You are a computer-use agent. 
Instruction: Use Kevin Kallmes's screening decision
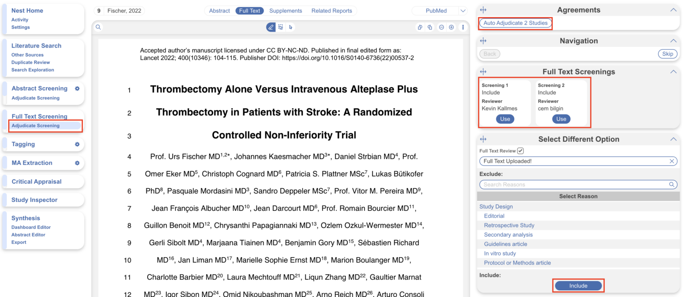(x=504, y=119)
